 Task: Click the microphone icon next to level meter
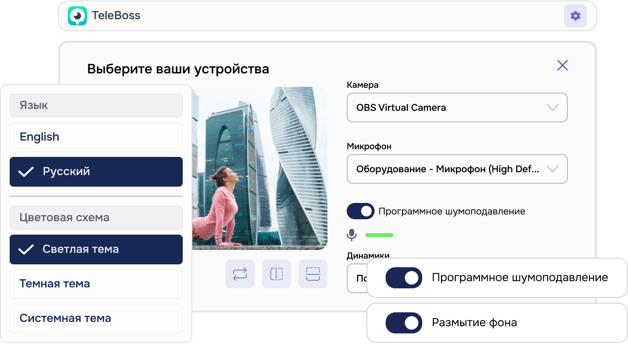pyautogui.click(x=352, y=235)
